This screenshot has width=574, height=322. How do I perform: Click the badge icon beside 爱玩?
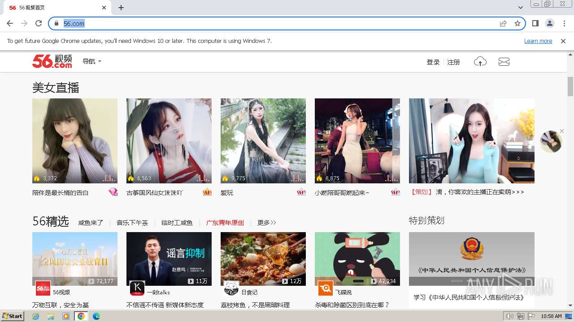click(x=301, y=192)
